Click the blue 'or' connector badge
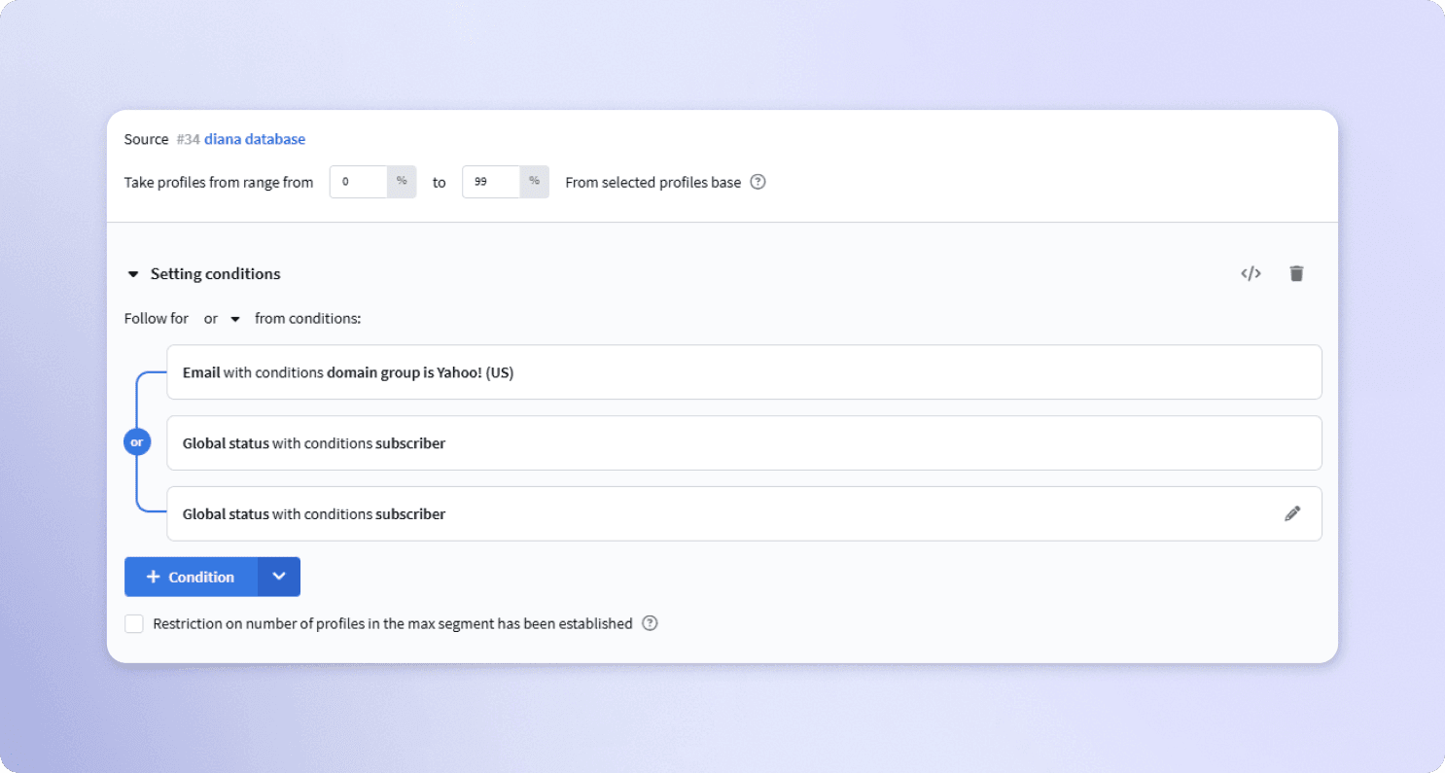This screenshot has width=1445, height=773. [137, 442]
